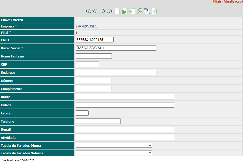Screen dimensions: 243x164
Task: Click the Filiais (Atualização) title
Action: coord(228,2)
